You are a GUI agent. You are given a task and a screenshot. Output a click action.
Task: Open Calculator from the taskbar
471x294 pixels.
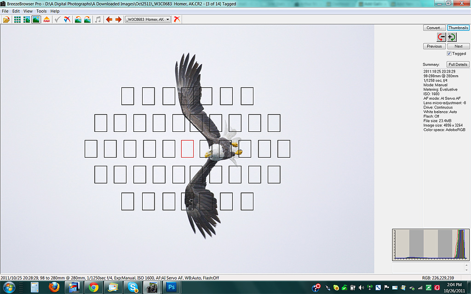click(34, 288)
